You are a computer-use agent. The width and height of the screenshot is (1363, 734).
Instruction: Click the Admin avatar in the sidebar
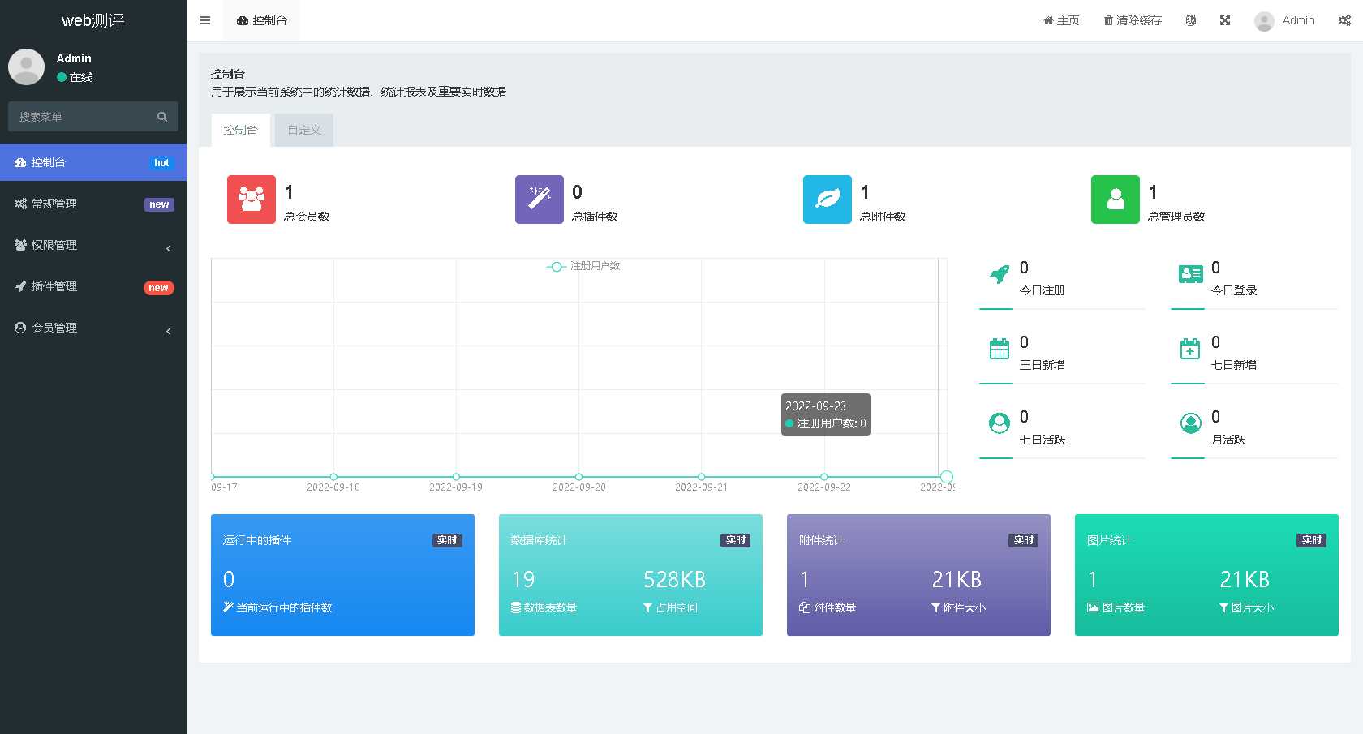coord(26,67)
